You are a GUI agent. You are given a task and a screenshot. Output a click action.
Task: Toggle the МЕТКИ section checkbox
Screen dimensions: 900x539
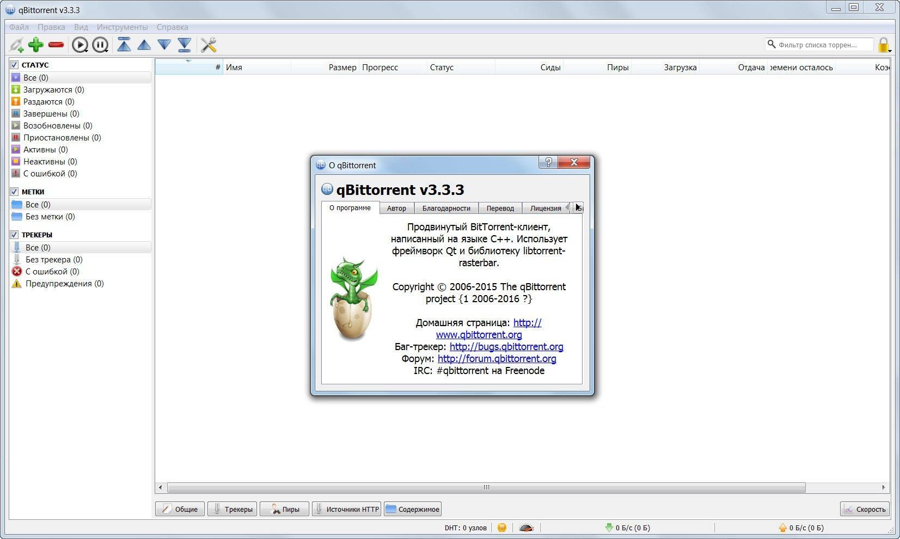tap(15, 192)
